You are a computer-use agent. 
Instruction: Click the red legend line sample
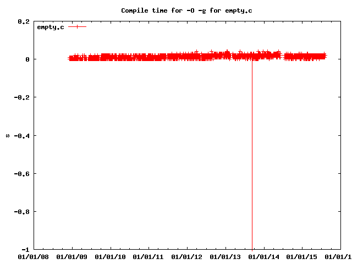click(x=78, y=26)
